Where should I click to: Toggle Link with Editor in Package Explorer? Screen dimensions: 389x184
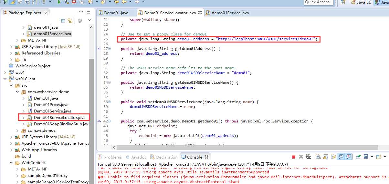coord(70,21)
